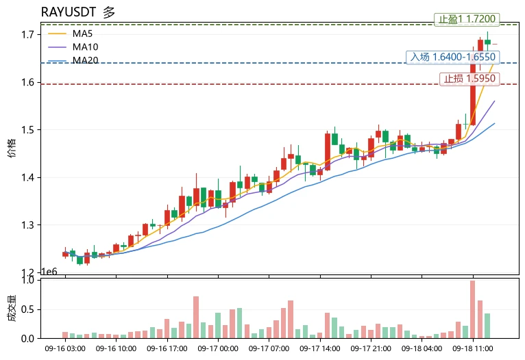Click the 09-16 03:00 time label
The height and width of the screenshot is (360, 525).
pos(65,348)
